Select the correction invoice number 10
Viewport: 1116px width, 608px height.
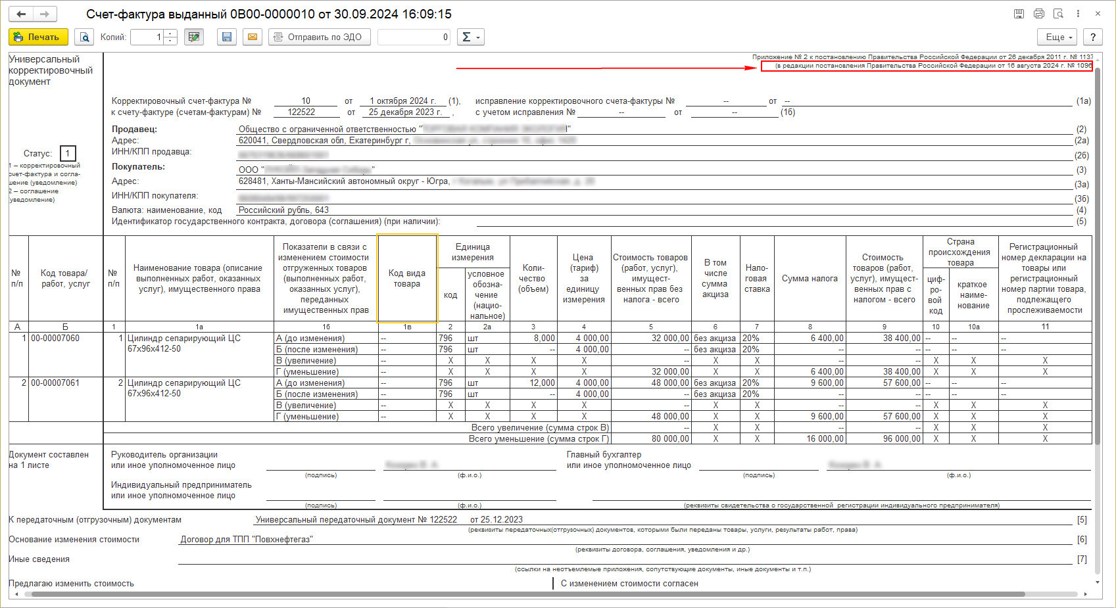point(306,101)
